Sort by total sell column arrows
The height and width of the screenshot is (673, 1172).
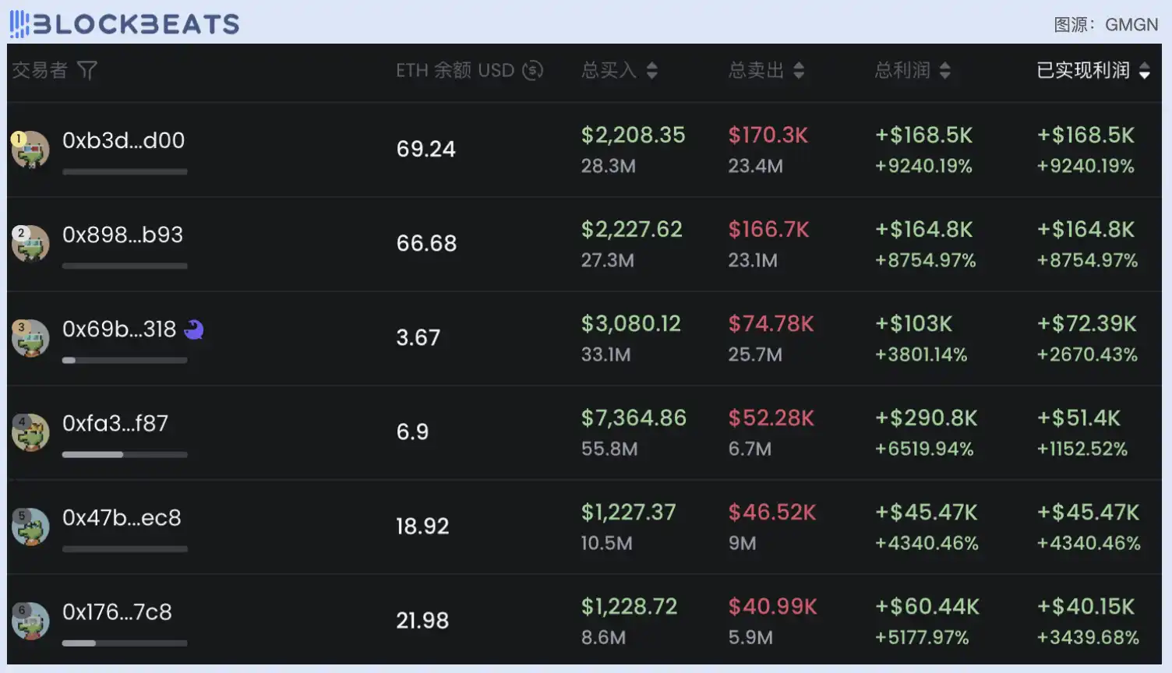click(799, 71)
